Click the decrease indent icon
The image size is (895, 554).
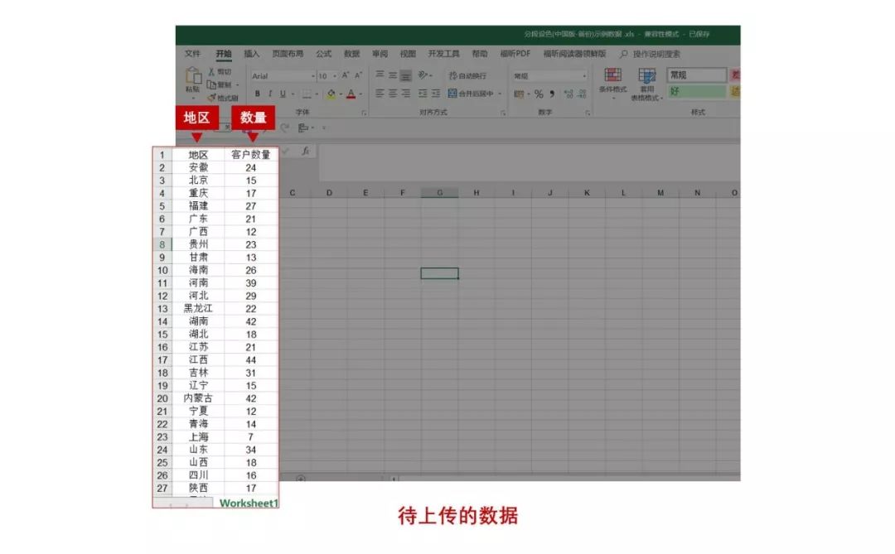(x=423, y=93)
